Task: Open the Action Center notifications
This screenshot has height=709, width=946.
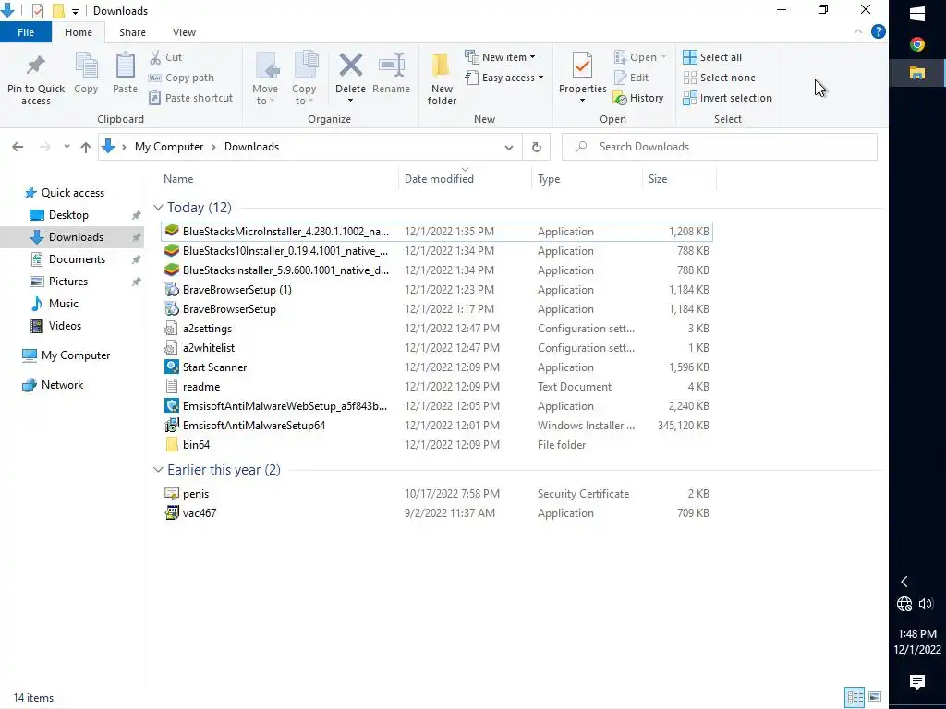Action: 917,682
